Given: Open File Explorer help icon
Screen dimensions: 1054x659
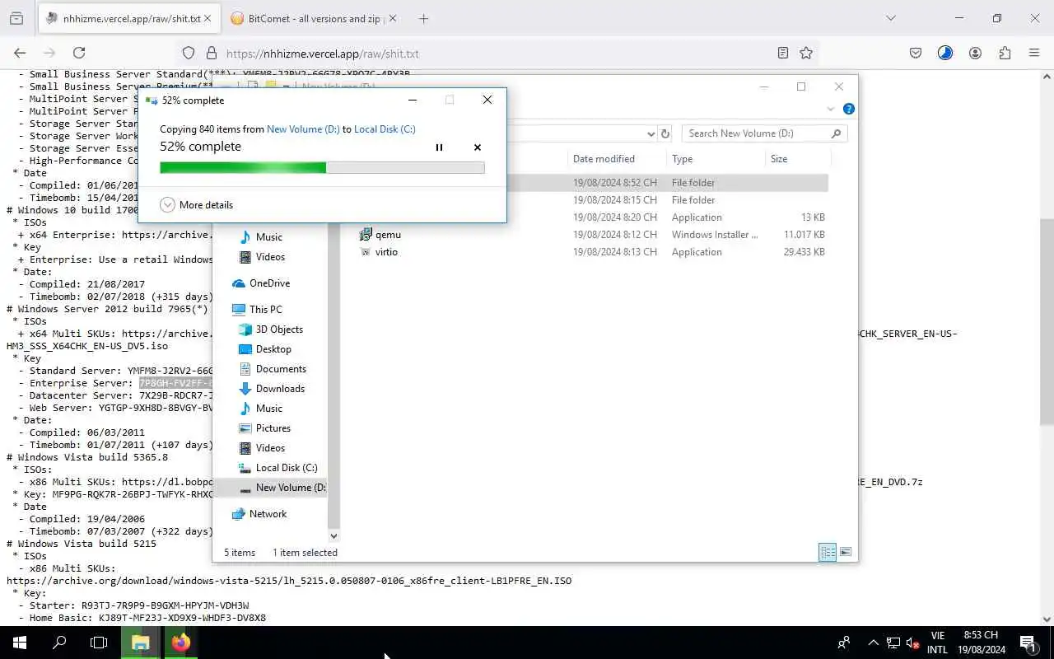Looking at the screenshot, I should [x=849, y=109].
